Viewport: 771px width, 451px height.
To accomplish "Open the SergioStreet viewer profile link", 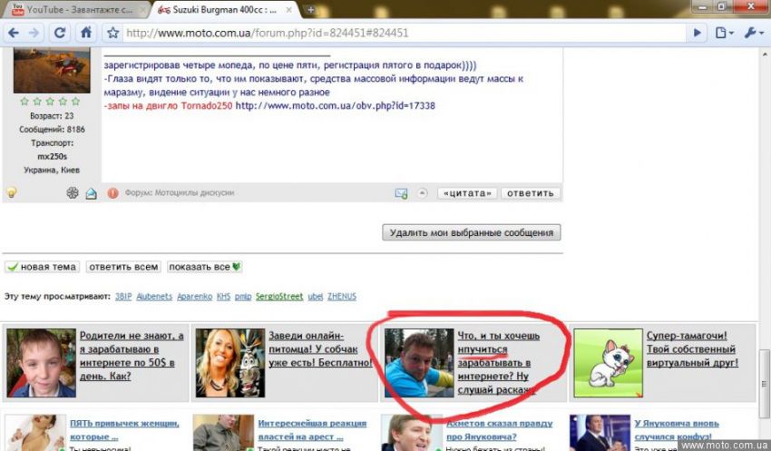I will 278,297.
